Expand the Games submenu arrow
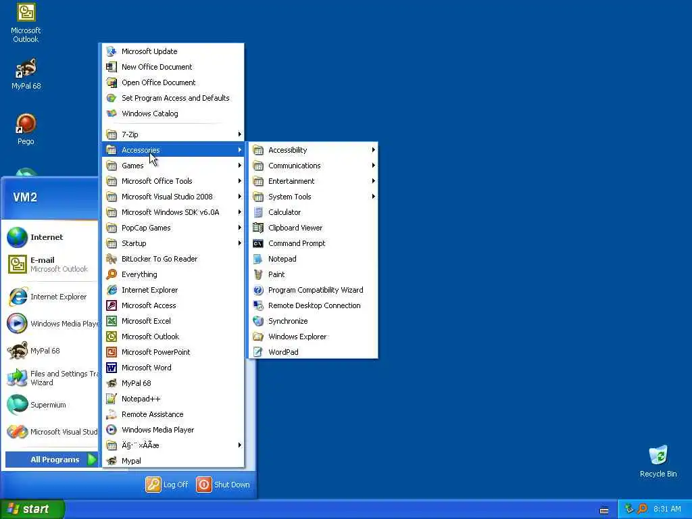 click(240, 166)
